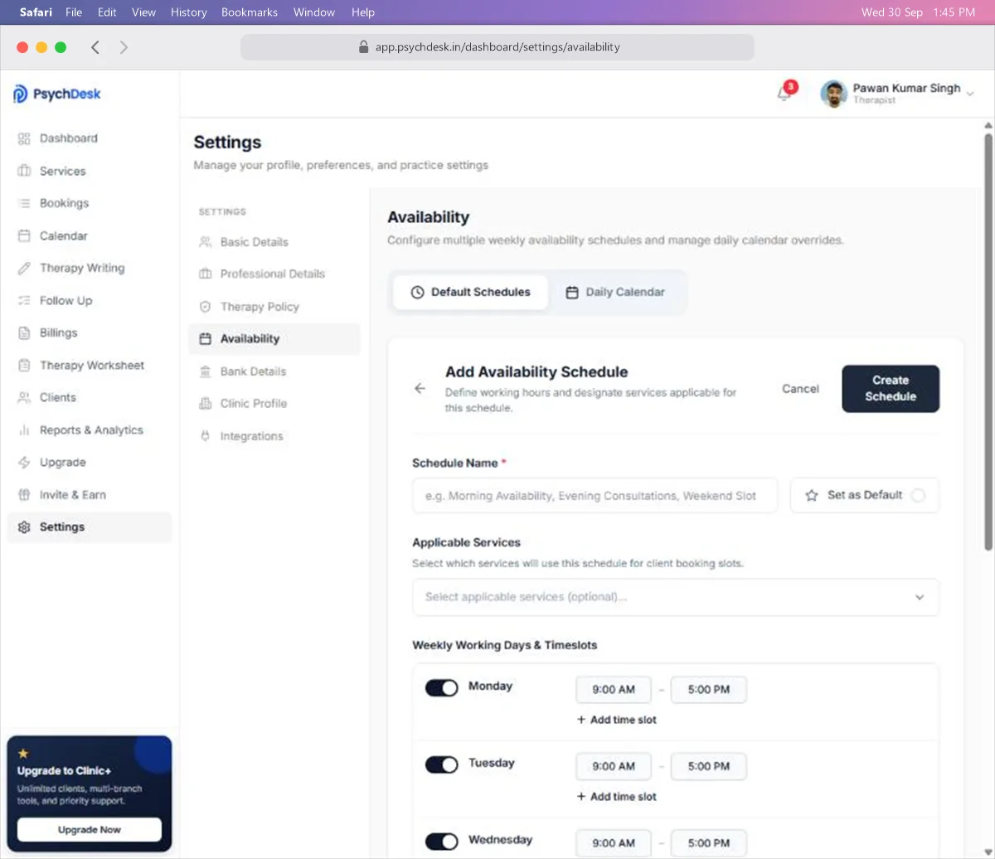
Task: Open Tuesday start time 9:00 AM picker
Action: click(x=614, y=766)
